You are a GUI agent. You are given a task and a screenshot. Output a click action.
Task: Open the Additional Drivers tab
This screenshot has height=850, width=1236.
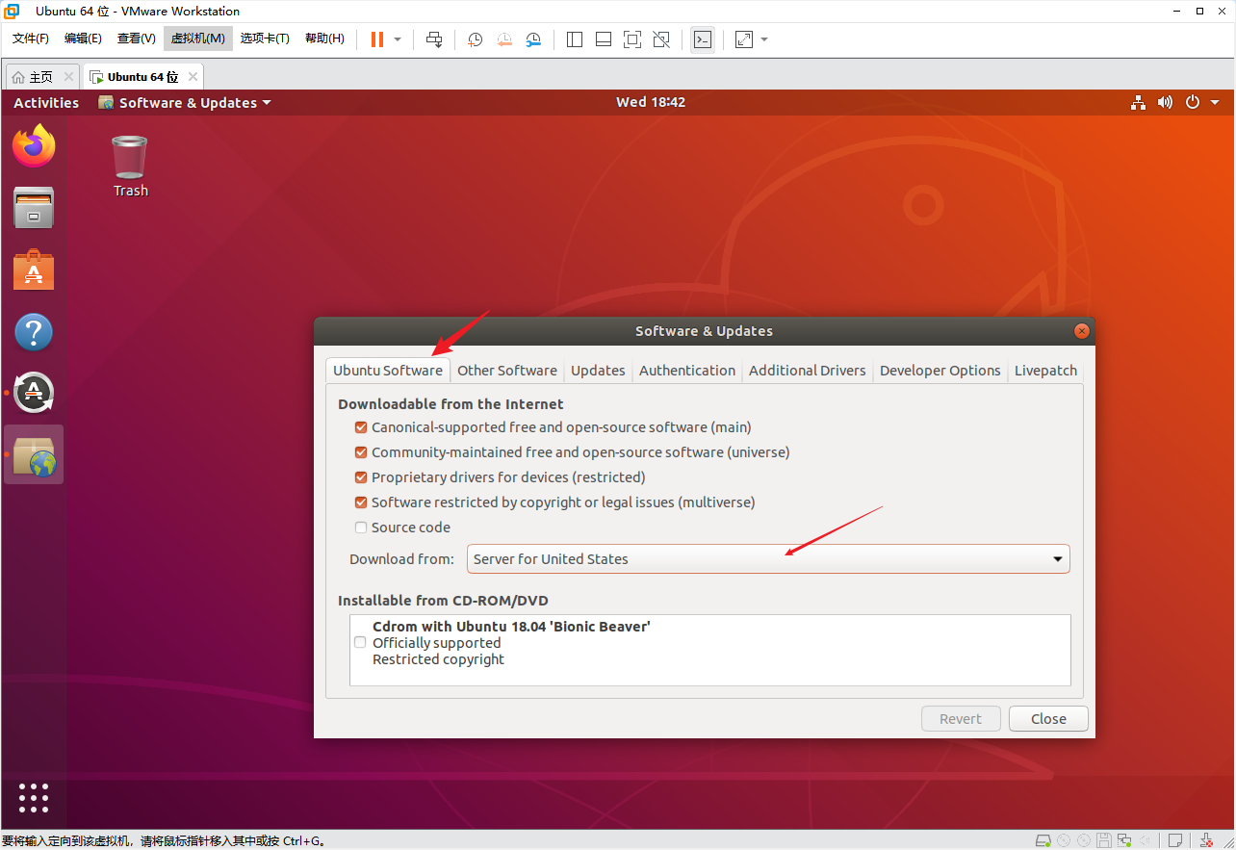click(808, 371)
